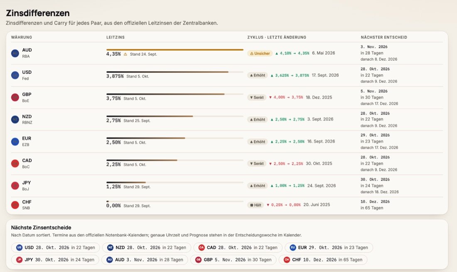Screen dimensions: 457x272
Task: Click the CA flag icon in the CAD chip
Action: pyautogui.click(x=201, y=247)
